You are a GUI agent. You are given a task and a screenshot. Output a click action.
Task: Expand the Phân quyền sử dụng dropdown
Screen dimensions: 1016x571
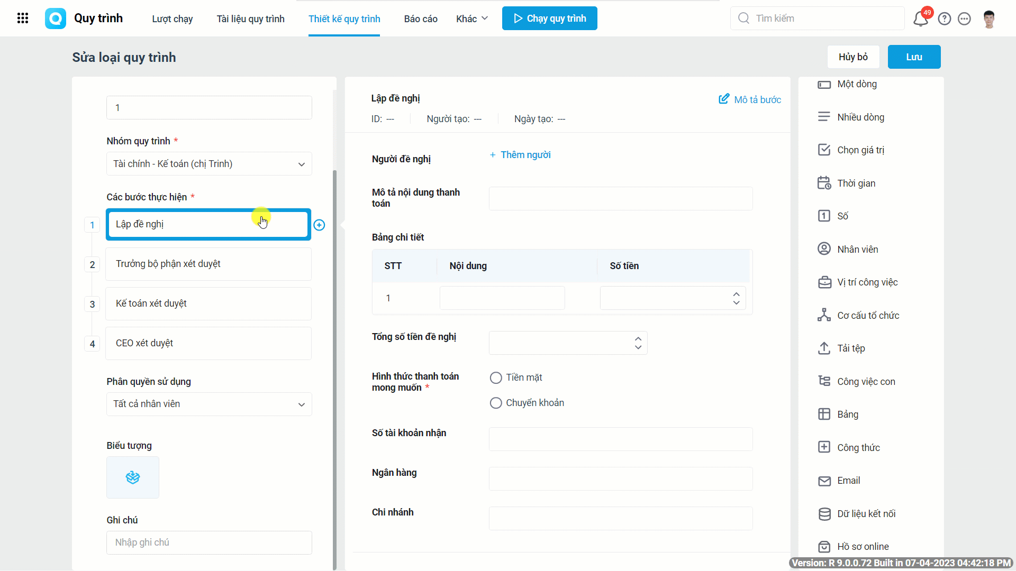209,404
